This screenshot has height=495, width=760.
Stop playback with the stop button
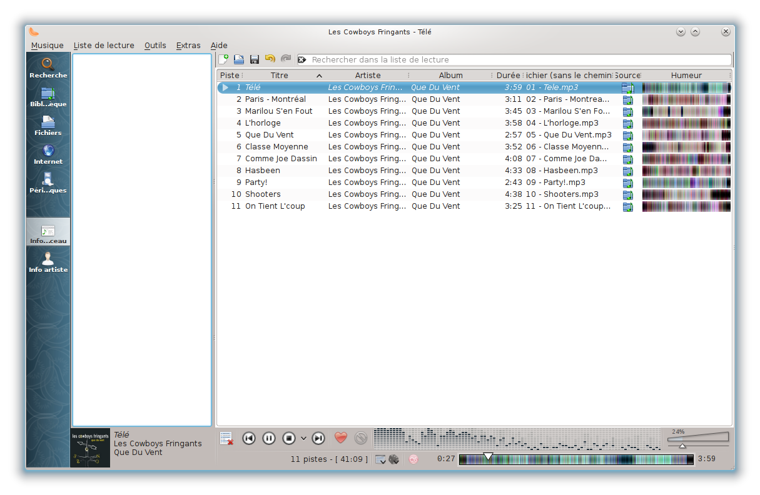[289, 438]
